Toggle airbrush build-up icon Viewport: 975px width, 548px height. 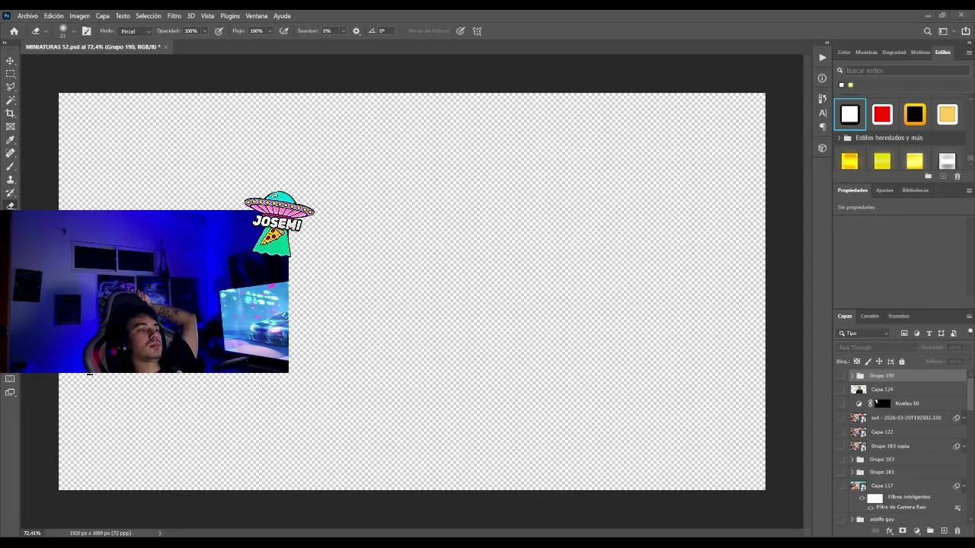tap(284, 31)
